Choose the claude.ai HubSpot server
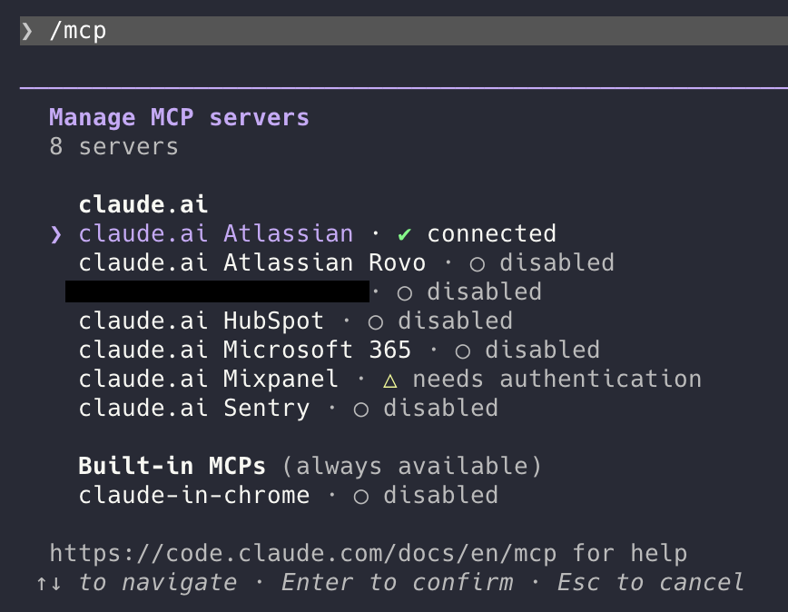788x612 pixels. [202, 321]
